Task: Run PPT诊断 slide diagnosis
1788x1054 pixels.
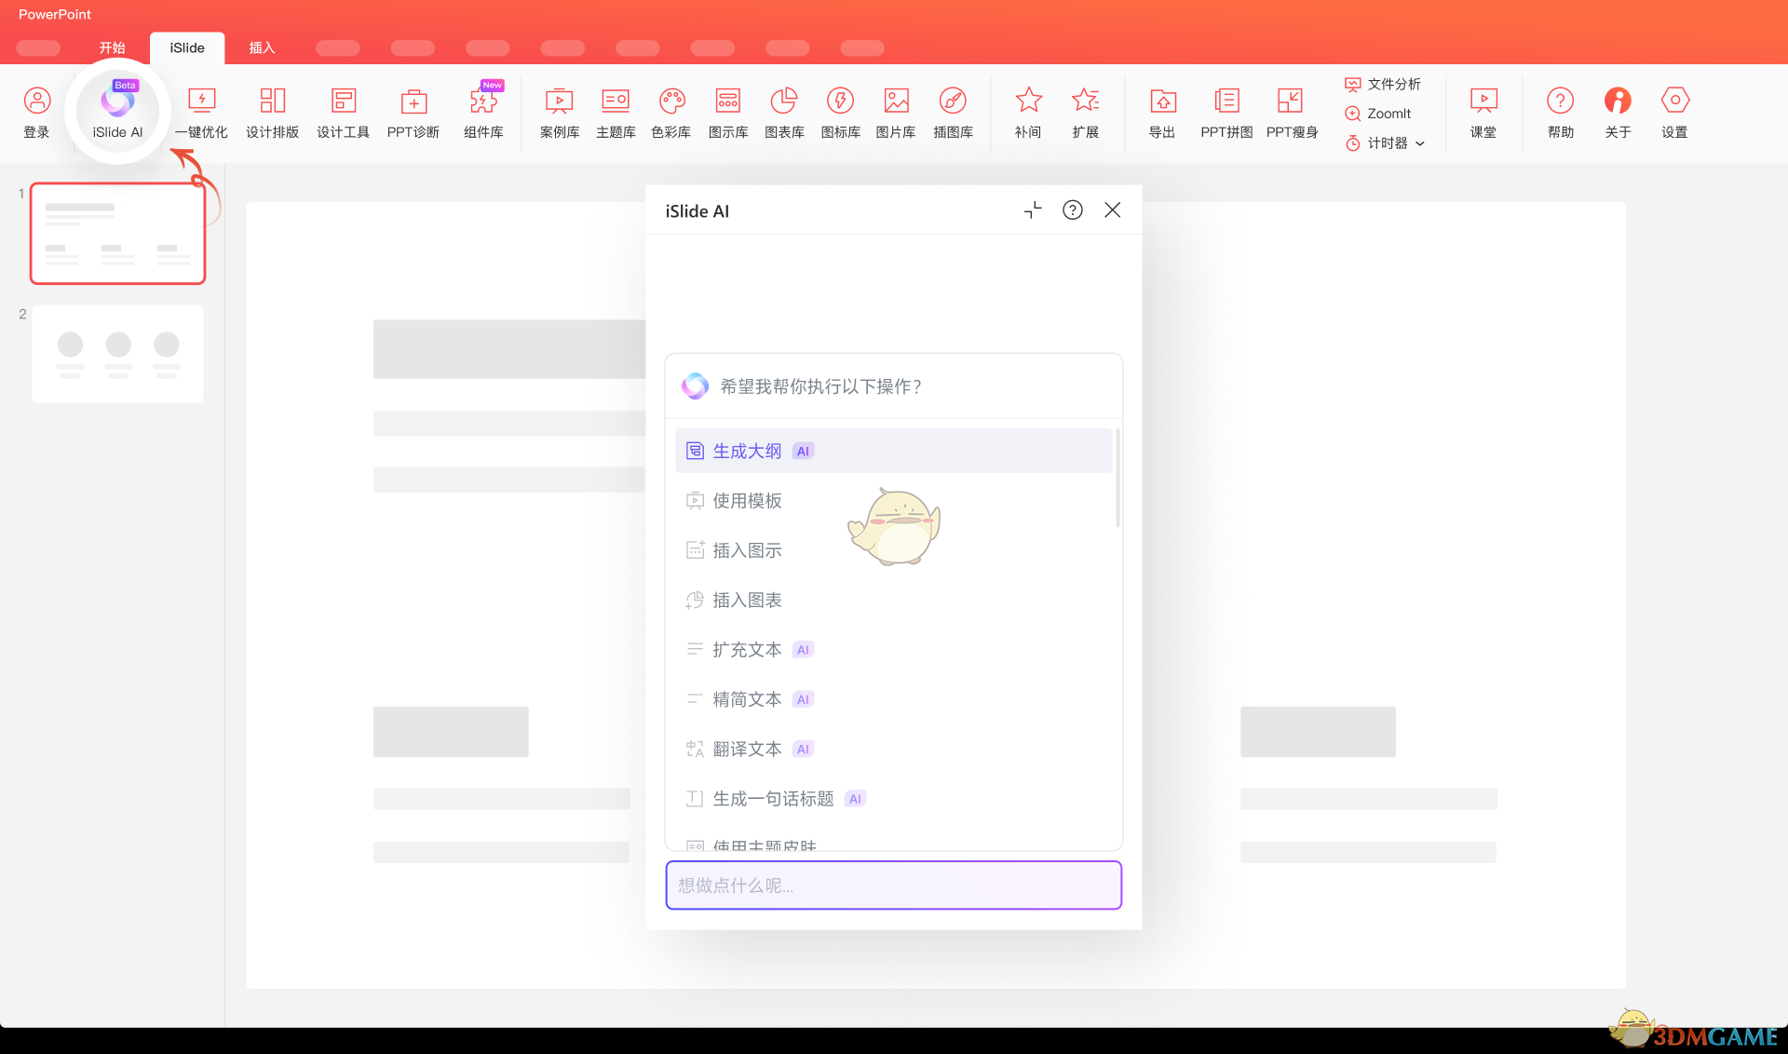Action: pyautogui.click(x=413, y=110)
